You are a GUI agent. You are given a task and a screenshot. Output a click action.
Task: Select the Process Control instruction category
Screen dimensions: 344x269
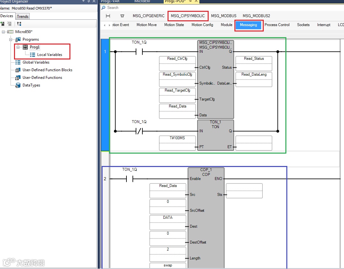click(x=277, y=25)
